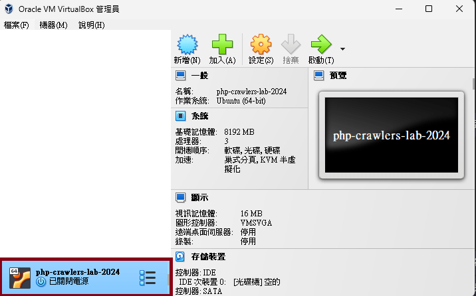Click the 預覽 preview section title

tap(338, 76)
